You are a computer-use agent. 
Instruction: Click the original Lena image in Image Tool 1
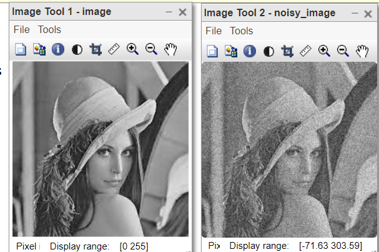pyautogui.click(x=101, y=148)
